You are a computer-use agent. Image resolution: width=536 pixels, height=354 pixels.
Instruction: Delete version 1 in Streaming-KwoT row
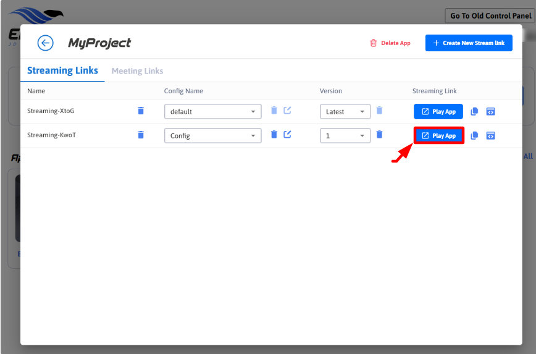click(379, 135)
